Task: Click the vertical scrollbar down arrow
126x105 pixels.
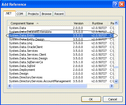Action: [116, 81]
